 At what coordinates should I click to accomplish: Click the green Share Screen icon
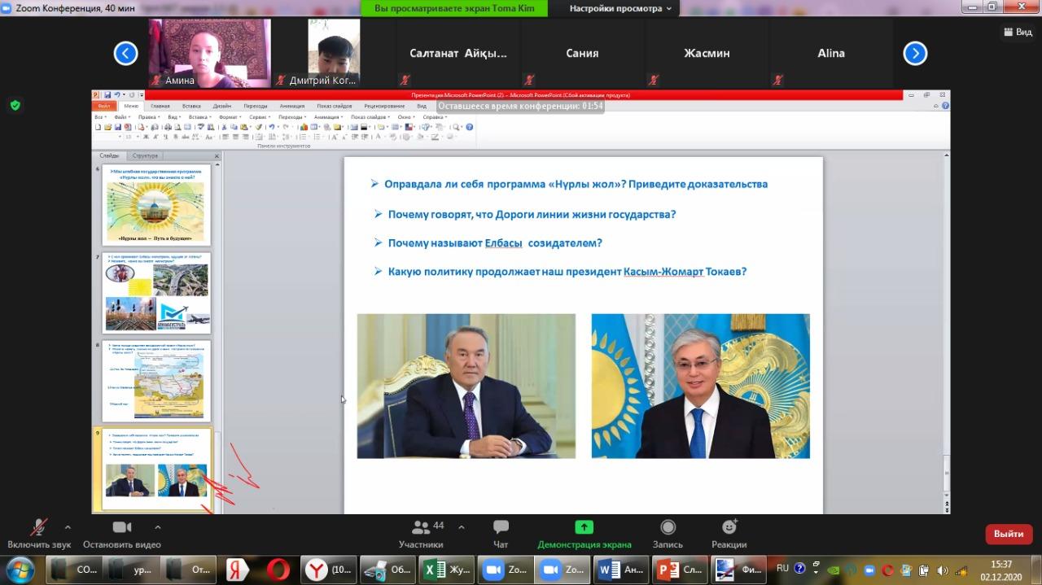pyautogui.click(x=584, y=527)
